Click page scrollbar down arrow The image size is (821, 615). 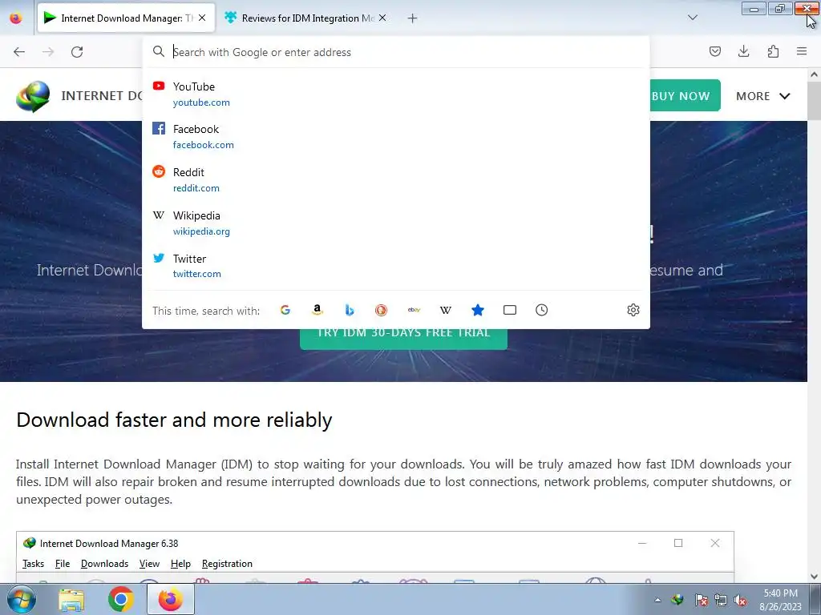pyautogui.click(x=814, y=577)
